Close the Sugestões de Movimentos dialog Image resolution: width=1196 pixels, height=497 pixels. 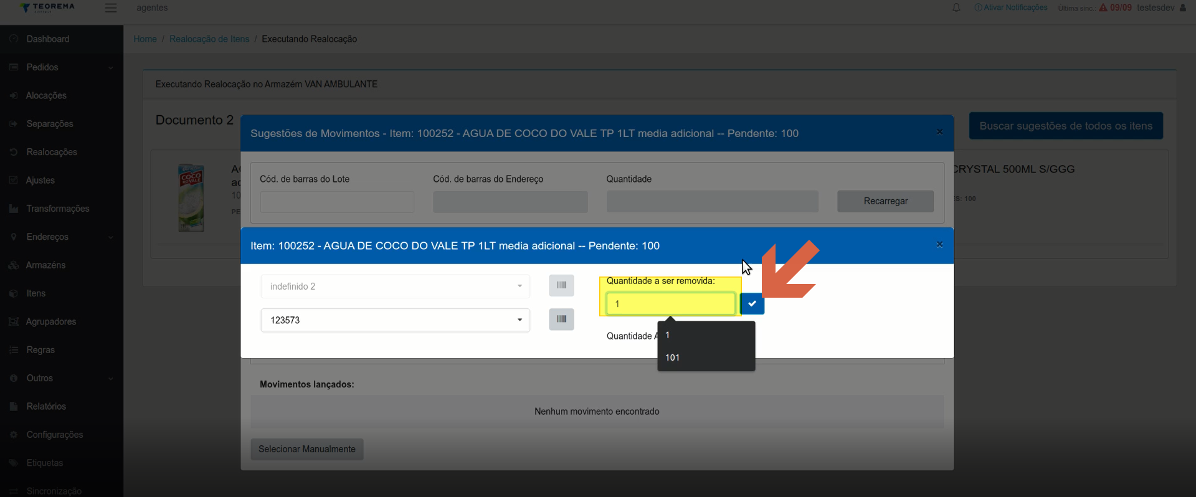click(939, 132)
